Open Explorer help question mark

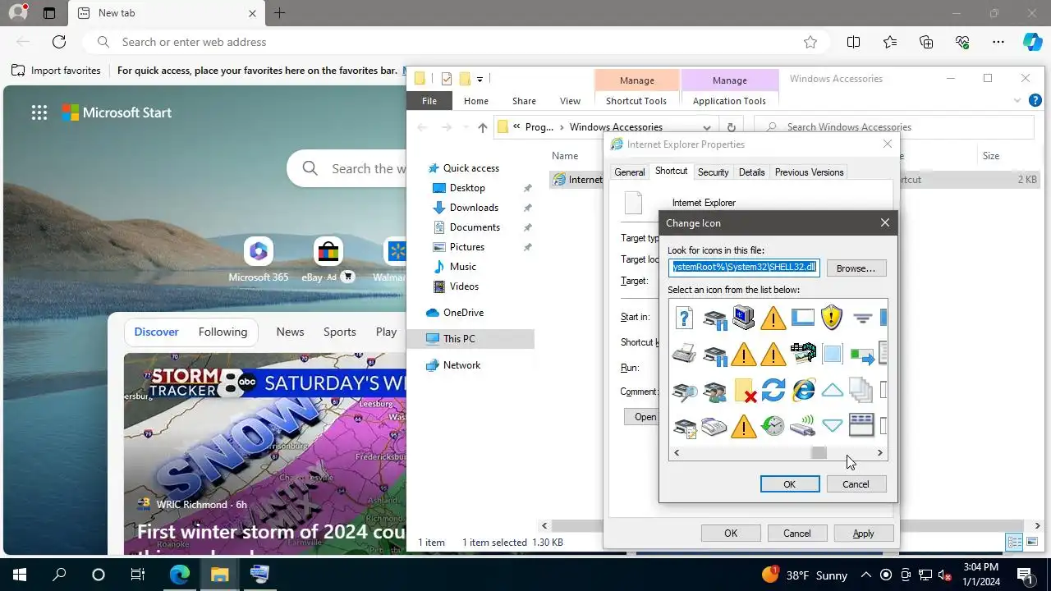1035,101
